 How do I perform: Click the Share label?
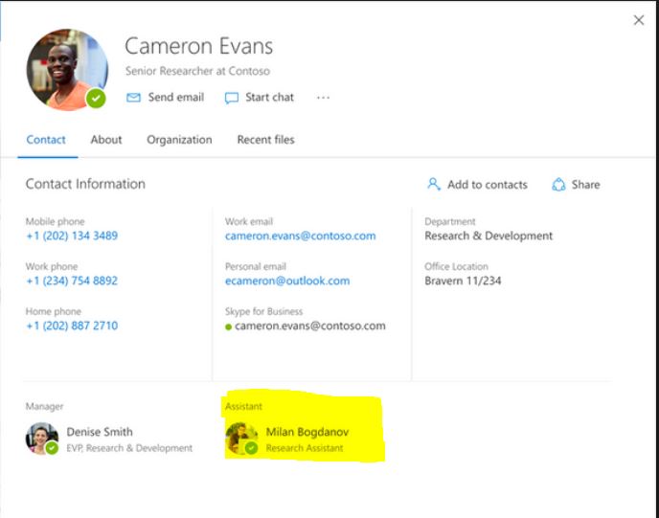(x=586, y=185)
